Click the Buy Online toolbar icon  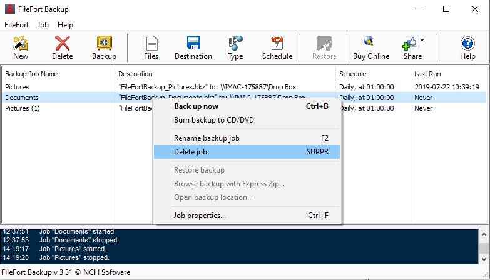369,41
